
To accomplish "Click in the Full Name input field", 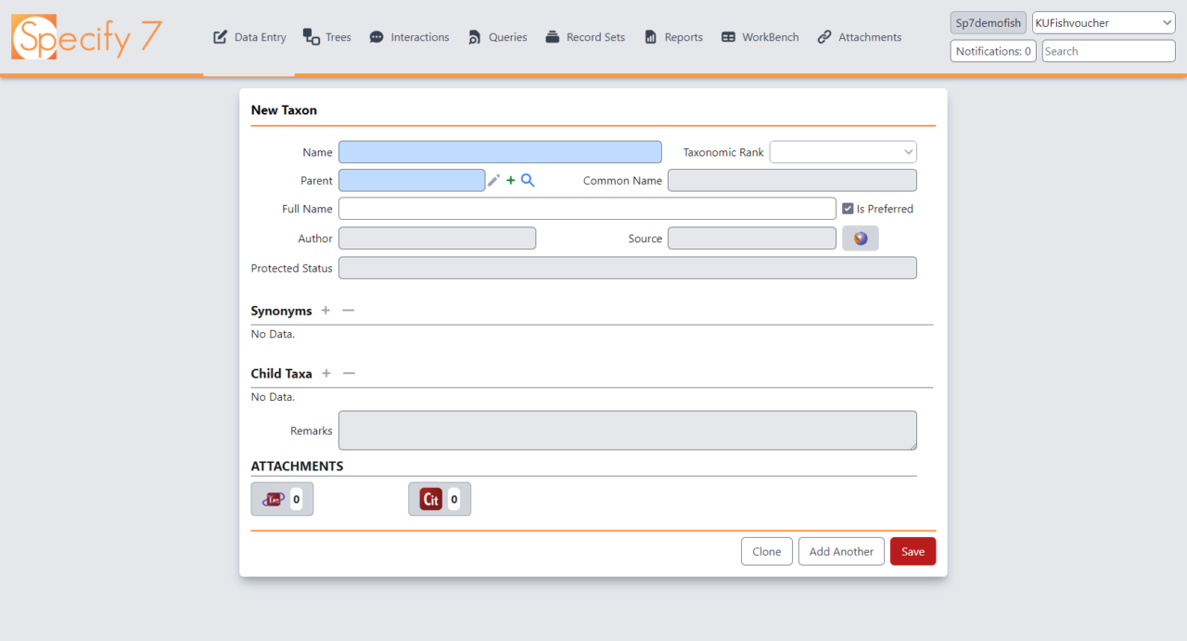I will tap(586, 208).
